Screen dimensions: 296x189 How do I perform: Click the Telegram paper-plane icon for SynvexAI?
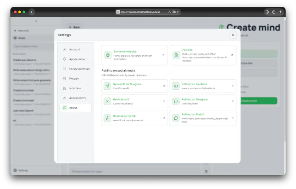(x=107, y=86)
